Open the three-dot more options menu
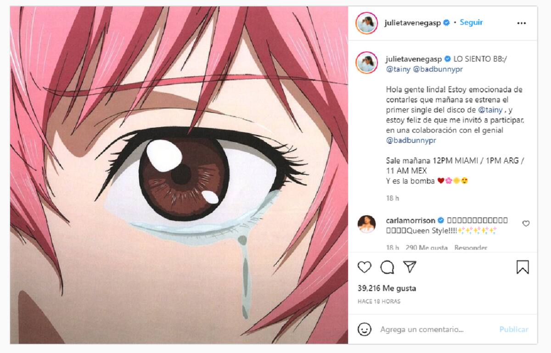This screenshot has width=551, height=353. [x=521, y=23]
